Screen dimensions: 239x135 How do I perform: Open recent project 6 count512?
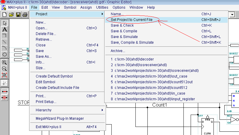[166, 88]
